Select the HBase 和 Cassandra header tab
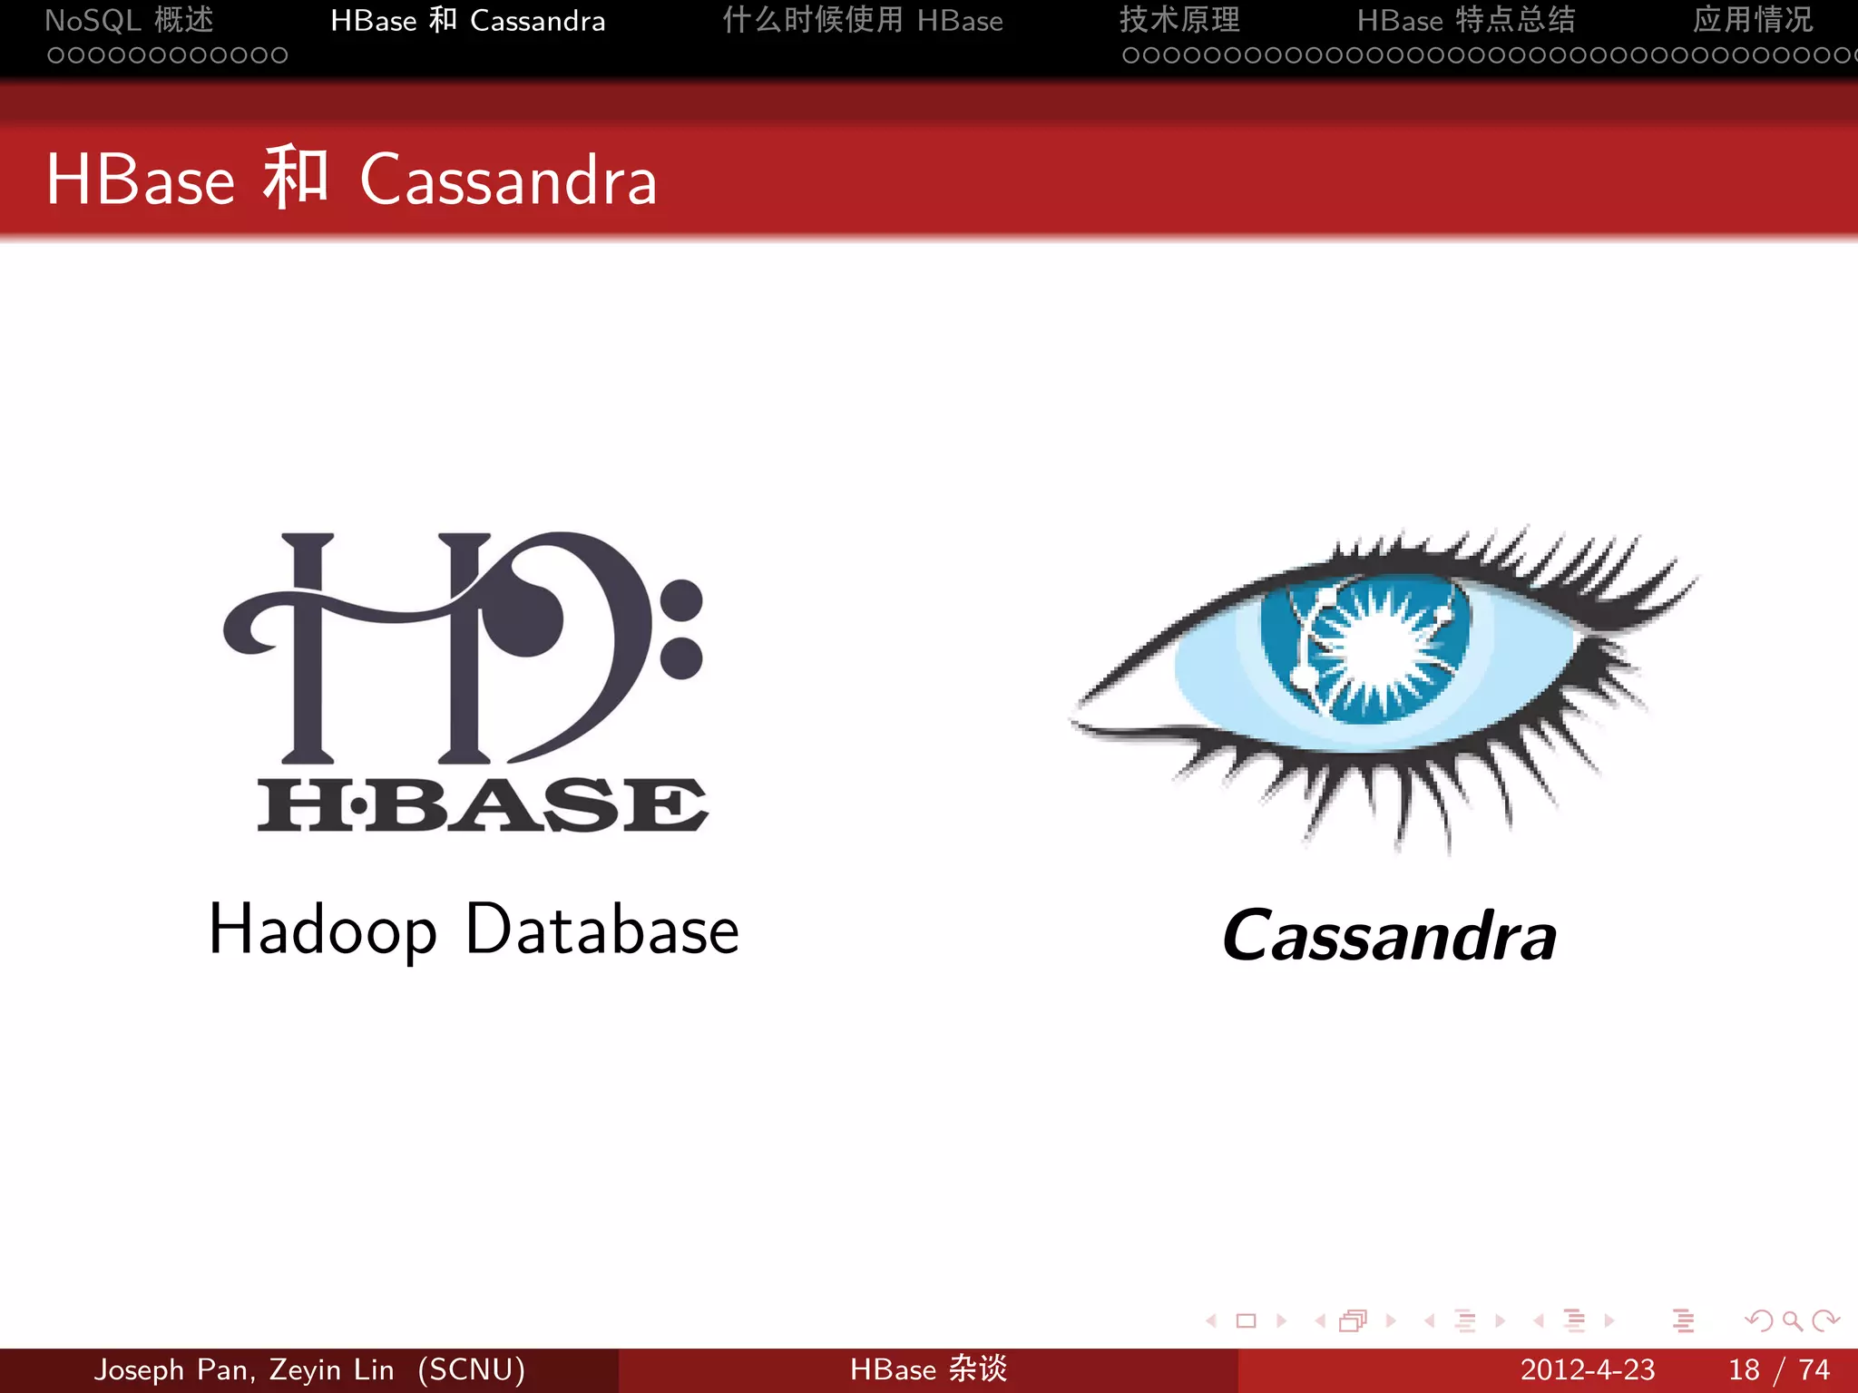1858x1393 pixels. pyautogui.click(x=467, y=20)
